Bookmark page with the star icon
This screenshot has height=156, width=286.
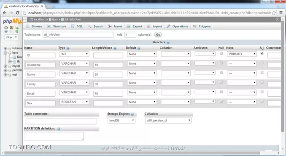click(x=274, y=13)
